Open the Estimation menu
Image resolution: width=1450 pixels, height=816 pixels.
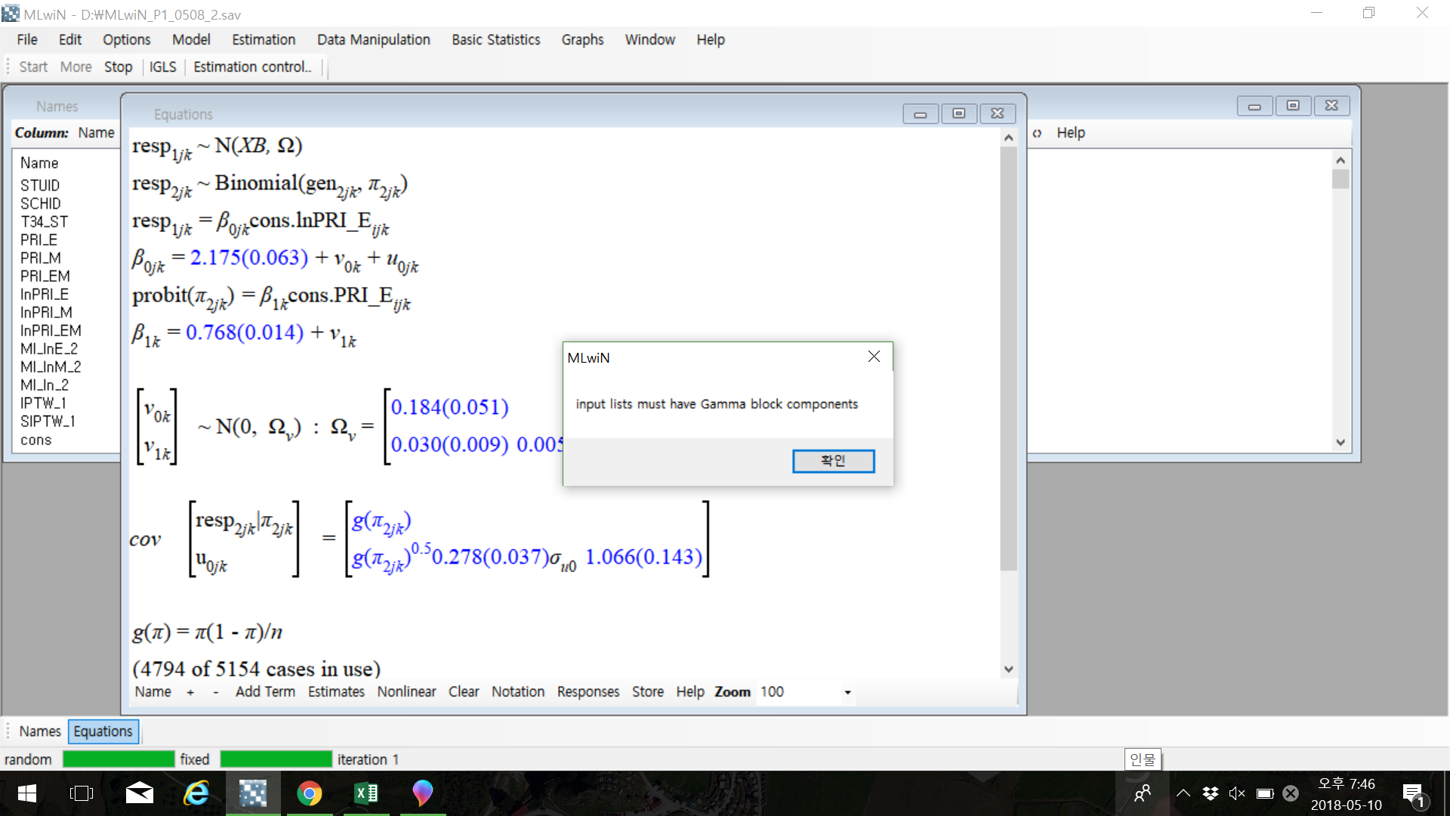click(x=263, y=40)
